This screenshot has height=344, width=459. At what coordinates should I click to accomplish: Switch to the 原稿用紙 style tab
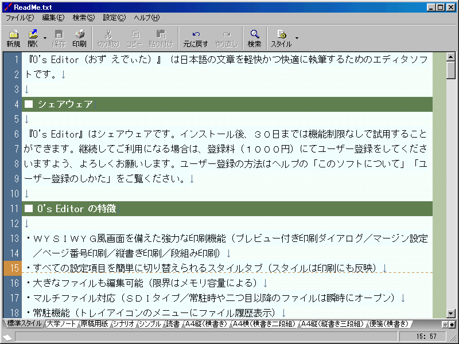94,324
